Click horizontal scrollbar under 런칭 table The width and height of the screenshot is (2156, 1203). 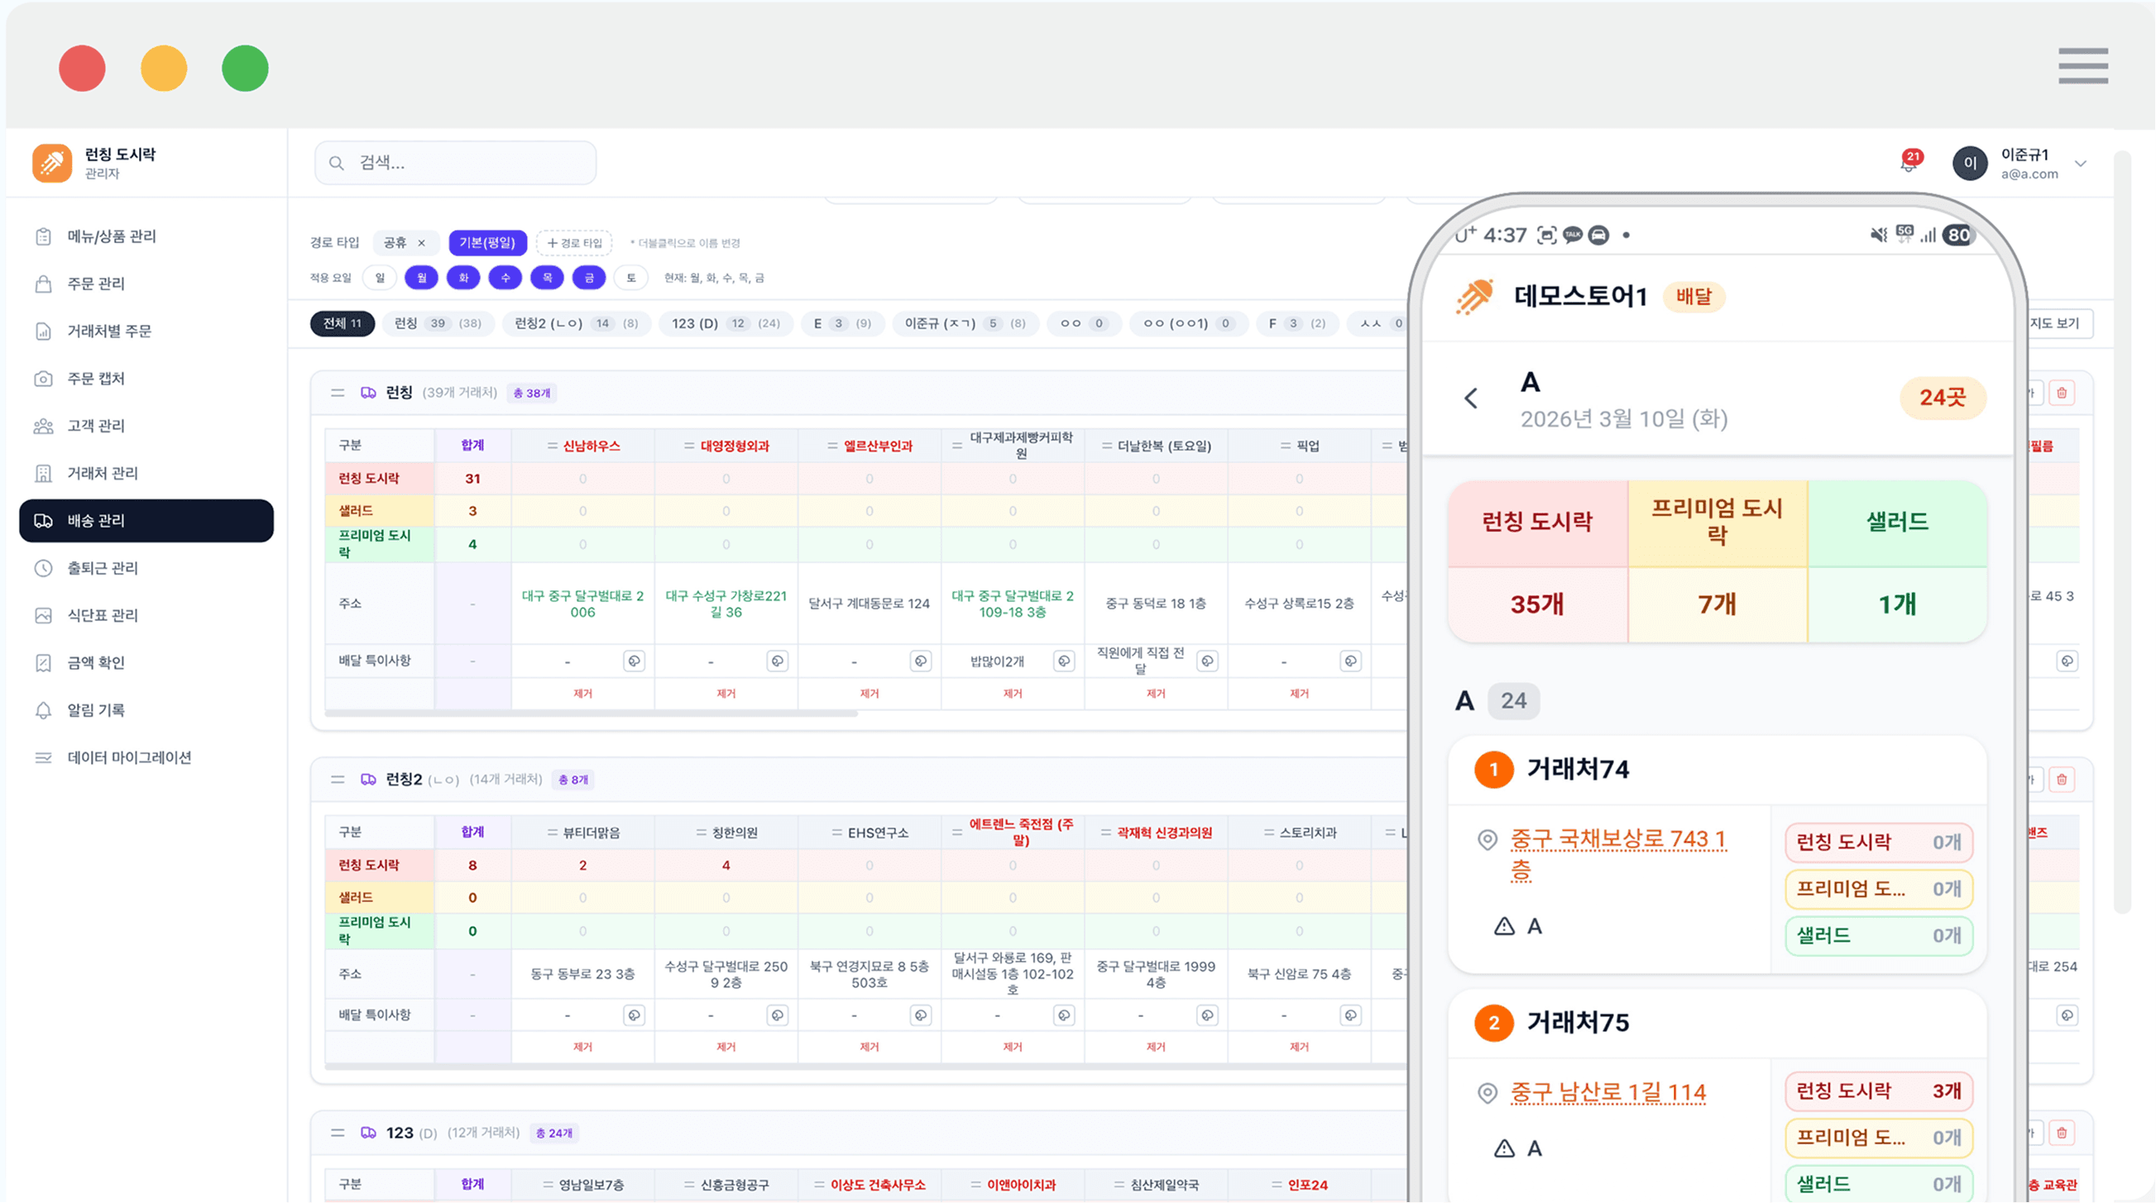pyautogui.click(x=591, y=714)
